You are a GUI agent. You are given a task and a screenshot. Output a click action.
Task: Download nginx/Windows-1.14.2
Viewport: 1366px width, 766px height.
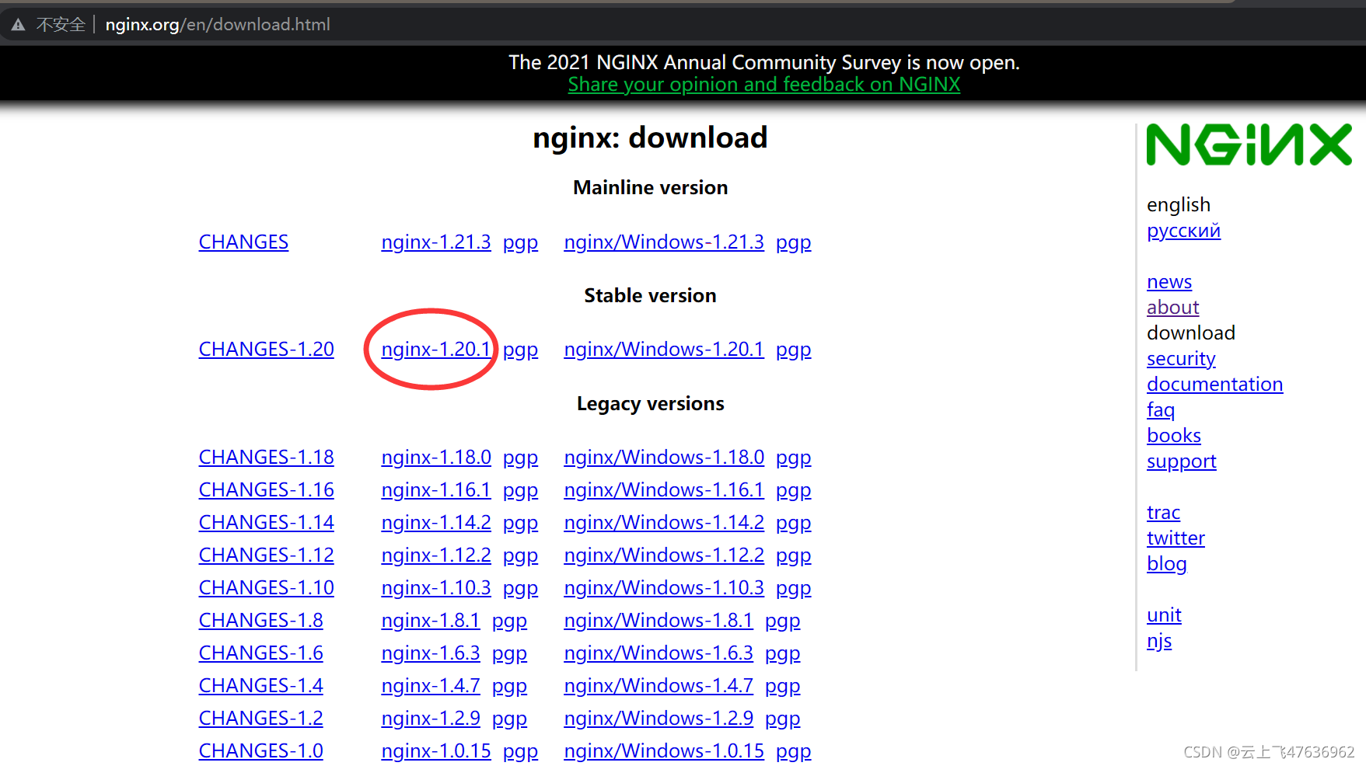(664, 523)
